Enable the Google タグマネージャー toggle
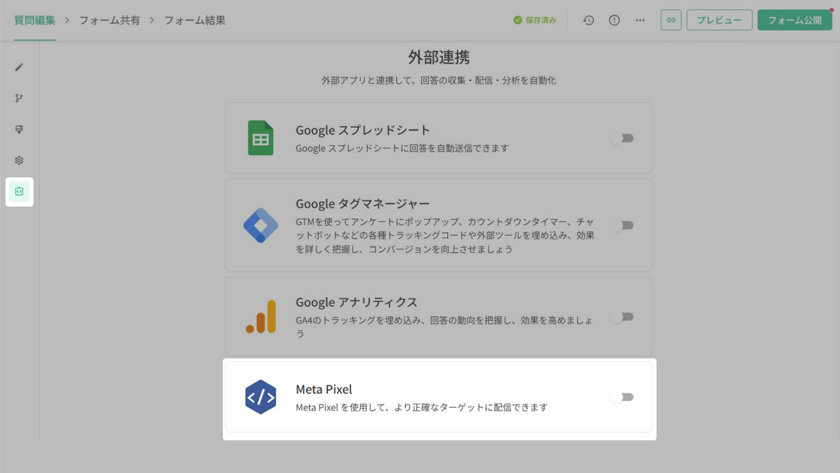 [x=622, y=225]
